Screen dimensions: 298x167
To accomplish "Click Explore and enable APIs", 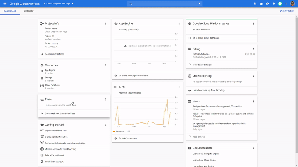I will click(56, 131).
